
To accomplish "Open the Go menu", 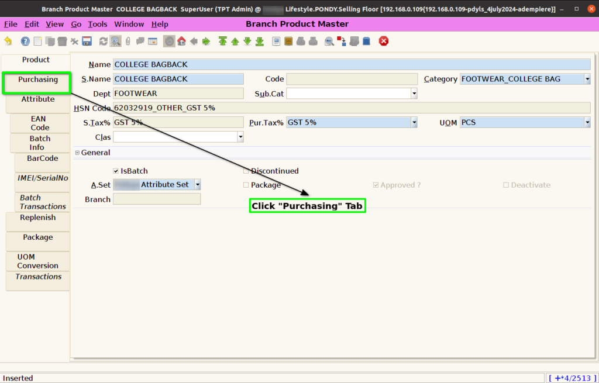I will point(76,24).
